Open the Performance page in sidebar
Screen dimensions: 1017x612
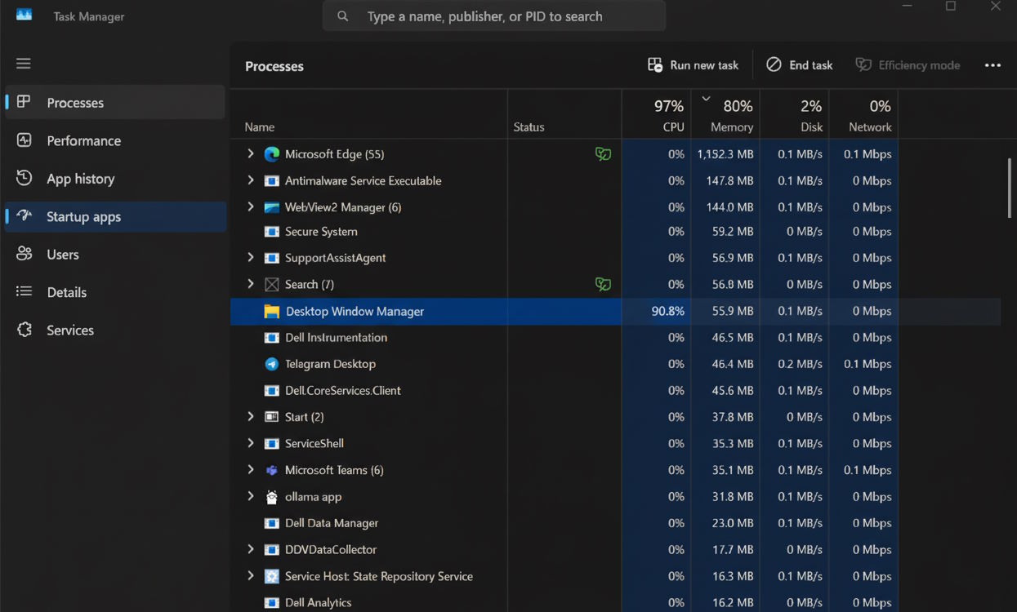tap(83, 140)
